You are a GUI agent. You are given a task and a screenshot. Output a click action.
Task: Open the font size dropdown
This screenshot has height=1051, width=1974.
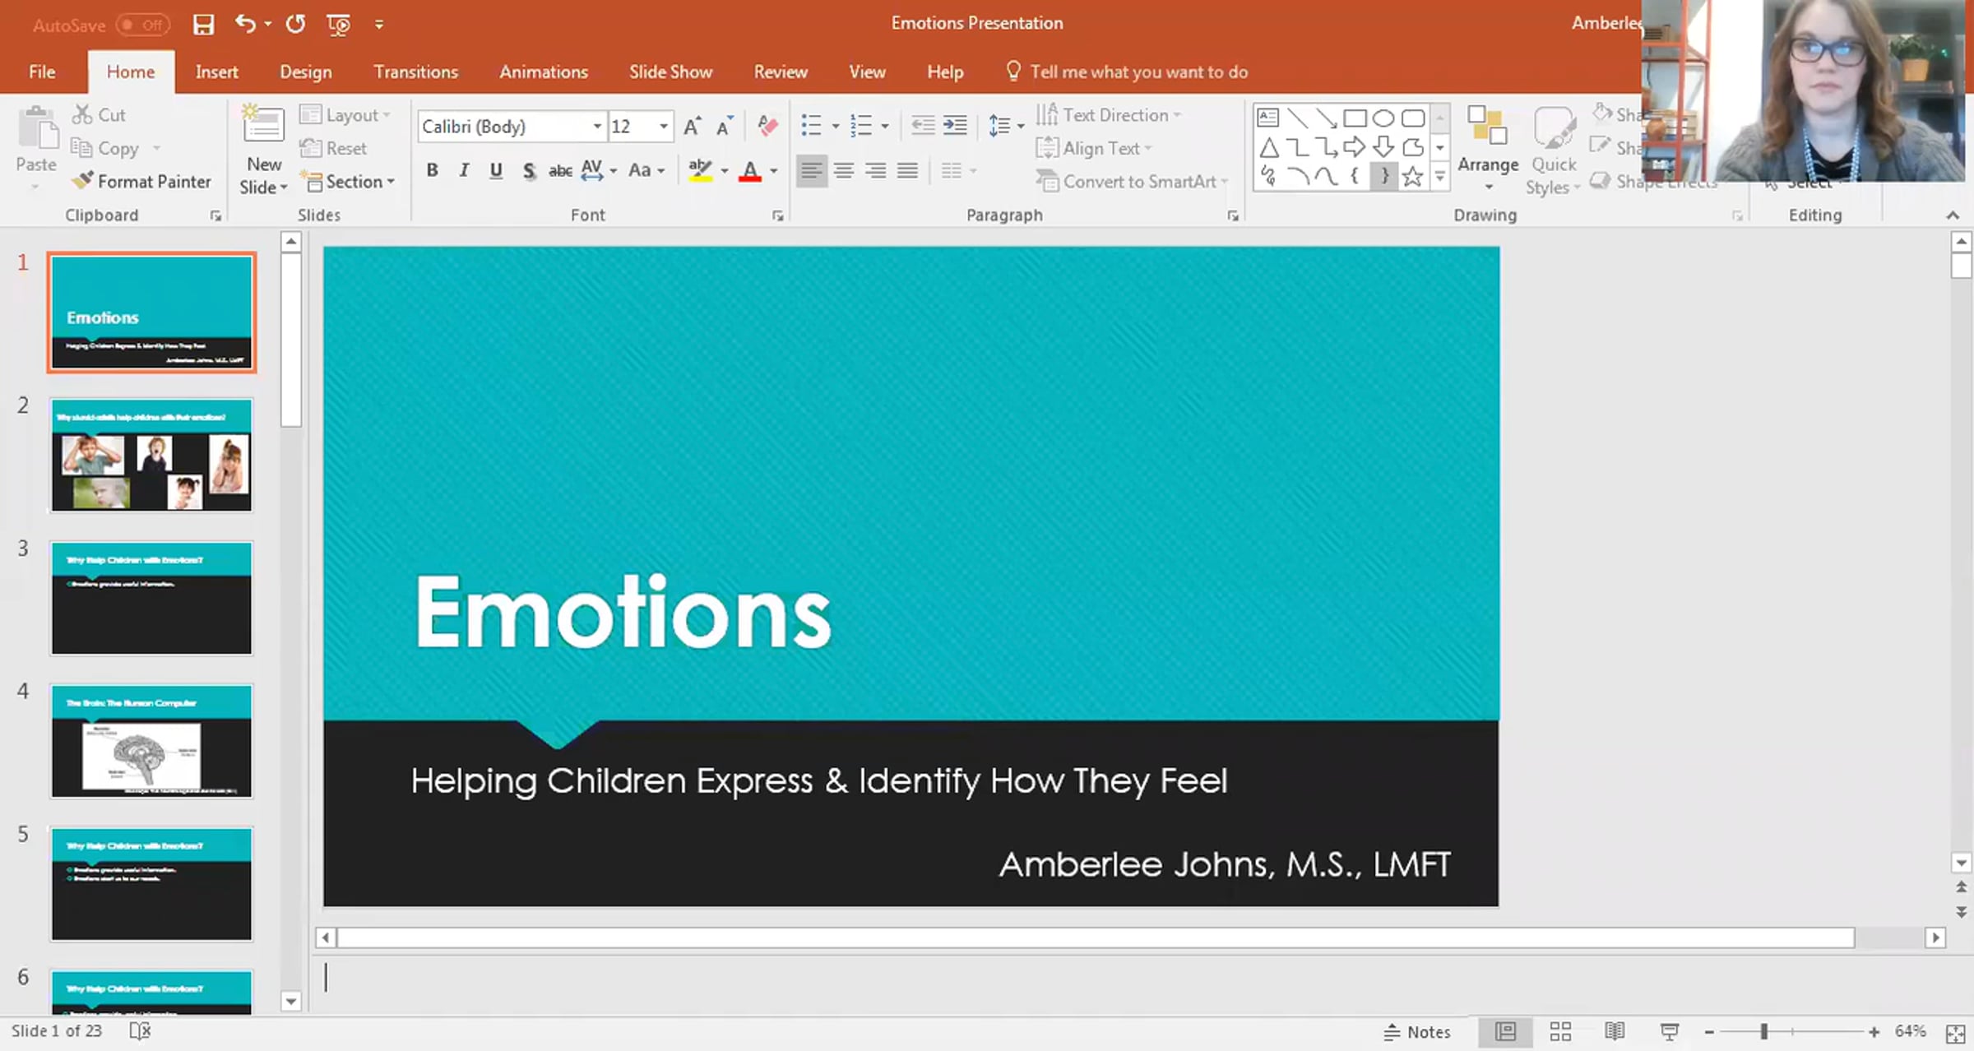[663, 126]
